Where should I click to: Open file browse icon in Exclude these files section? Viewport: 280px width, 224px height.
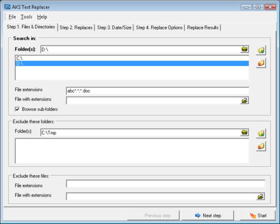260,197
